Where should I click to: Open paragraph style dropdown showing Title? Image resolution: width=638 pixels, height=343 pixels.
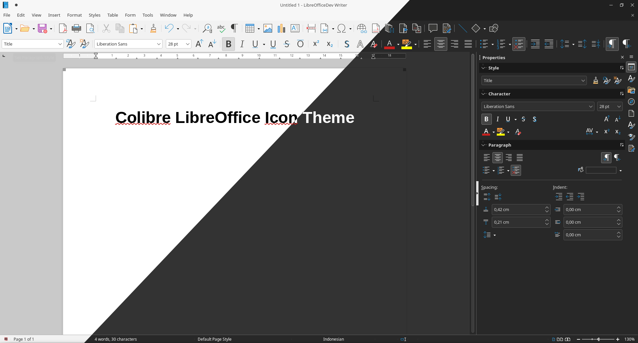coord(60,44)
